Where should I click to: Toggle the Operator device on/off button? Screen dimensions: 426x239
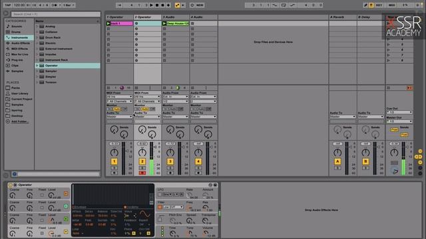tap(11, 185)
